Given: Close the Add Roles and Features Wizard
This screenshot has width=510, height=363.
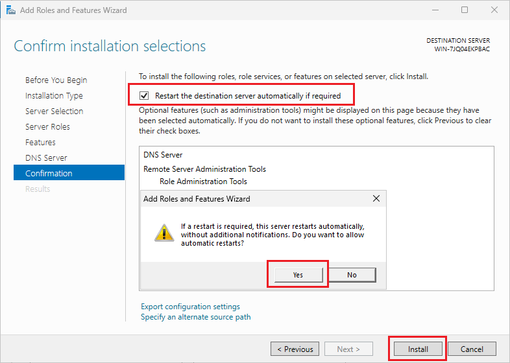Looking at the screenshot, I should click(493, 10).
